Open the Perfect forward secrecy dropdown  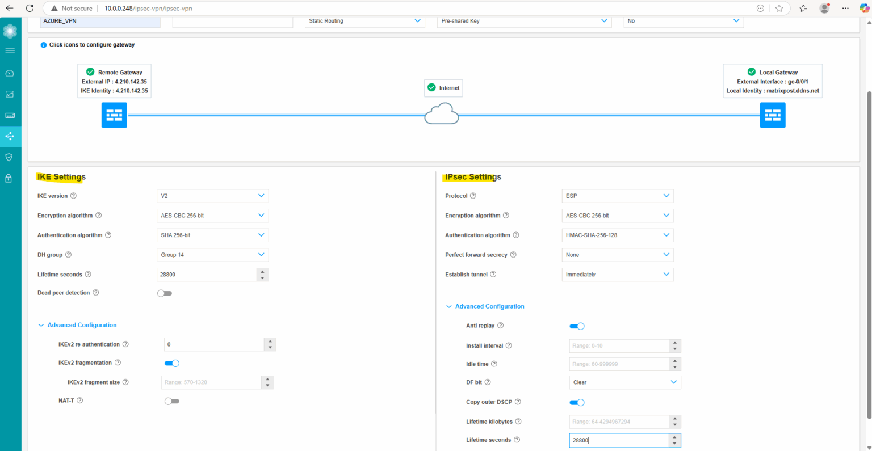click(x=617, y=255)
